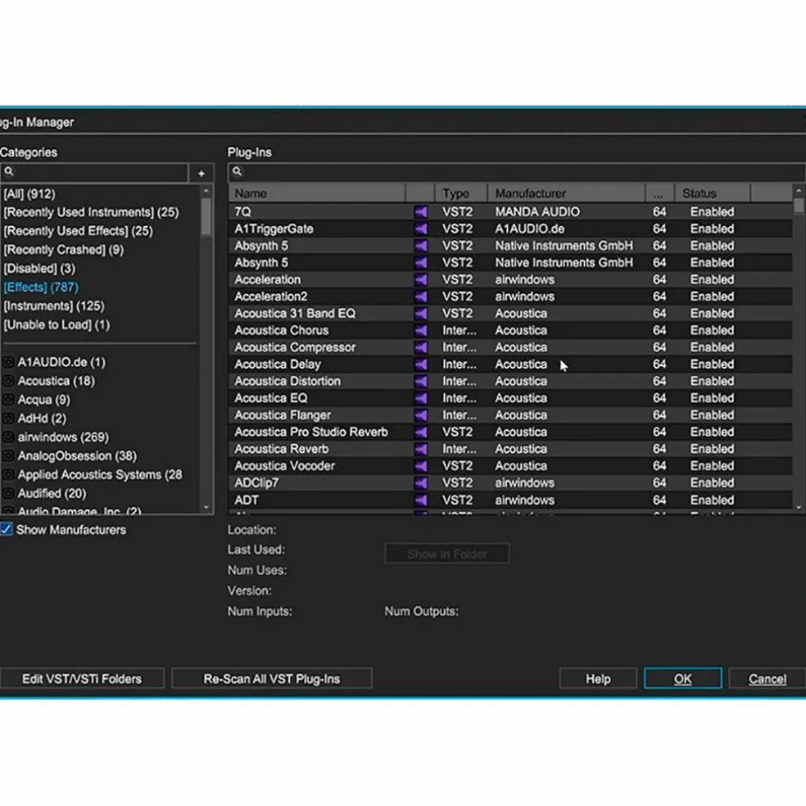Select the [All] (912) category
806x806 pixels.
29,194
